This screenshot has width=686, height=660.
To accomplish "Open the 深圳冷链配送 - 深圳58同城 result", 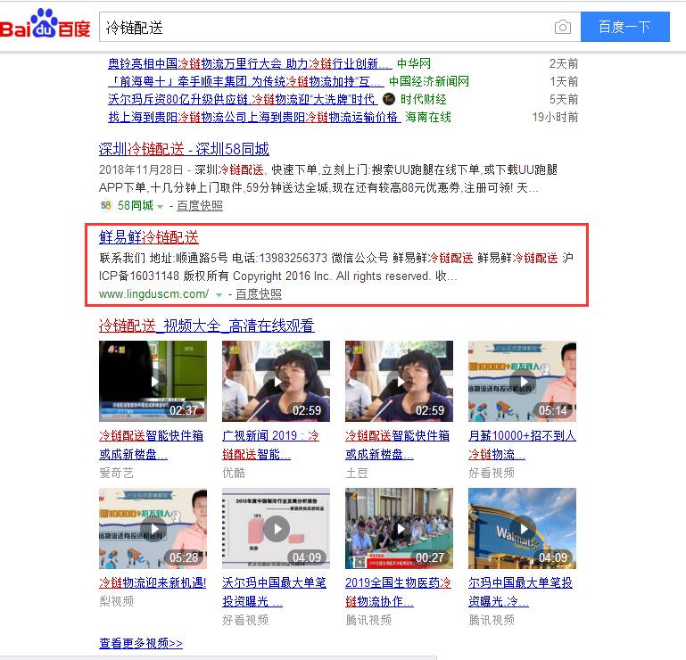I will 184,149.
